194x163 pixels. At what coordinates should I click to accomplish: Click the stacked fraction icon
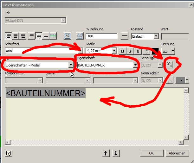tap(146, 51)
